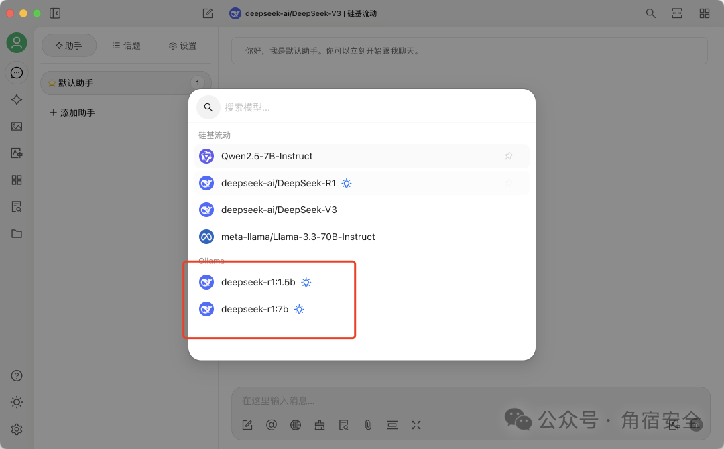Pin the Qwen2.5-7B-Instruct model
The height and width of the screenshot is (449, 724).
pyautogui.click(x=508, y=156)
